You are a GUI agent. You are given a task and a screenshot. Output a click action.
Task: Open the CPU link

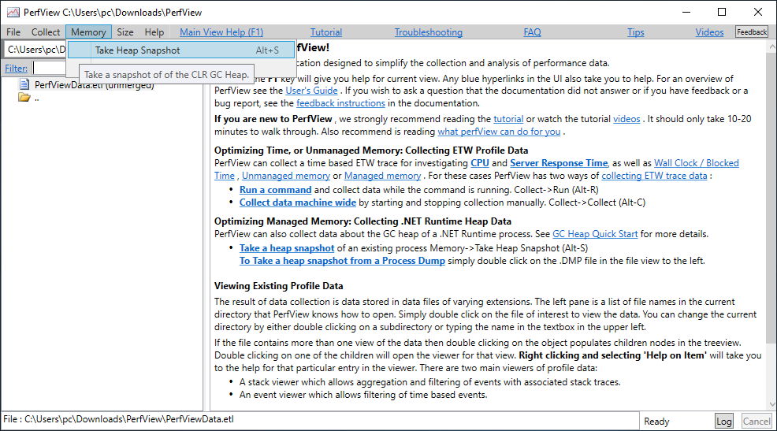click(480, 163)
